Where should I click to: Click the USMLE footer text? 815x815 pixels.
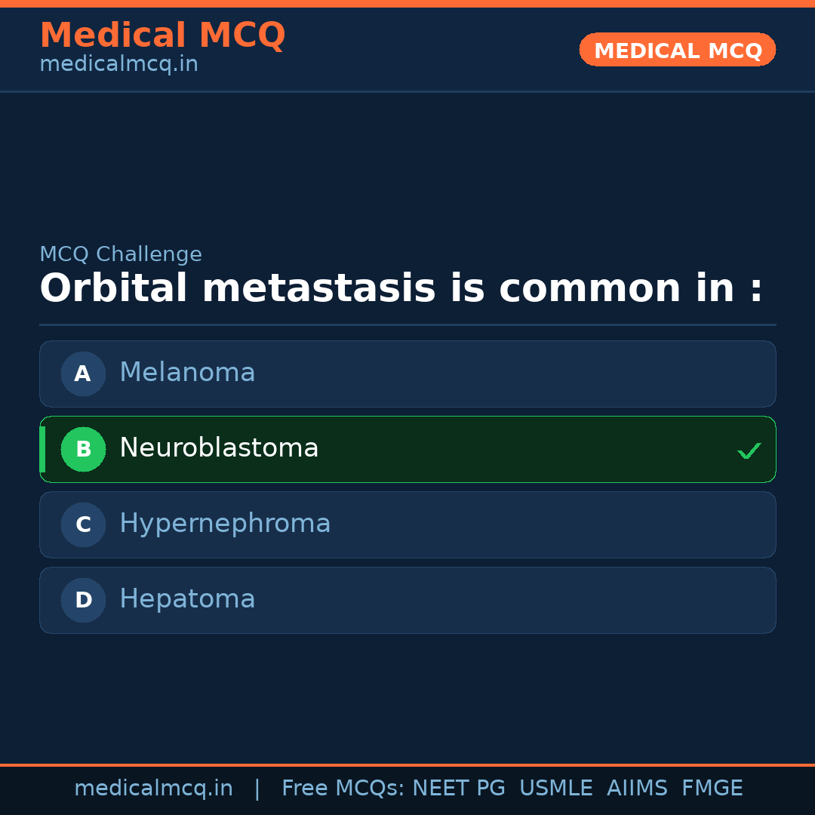click(555, 789)
